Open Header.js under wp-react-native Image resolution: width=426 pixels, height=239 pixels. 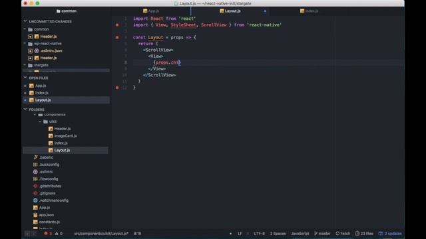point(49,58)
